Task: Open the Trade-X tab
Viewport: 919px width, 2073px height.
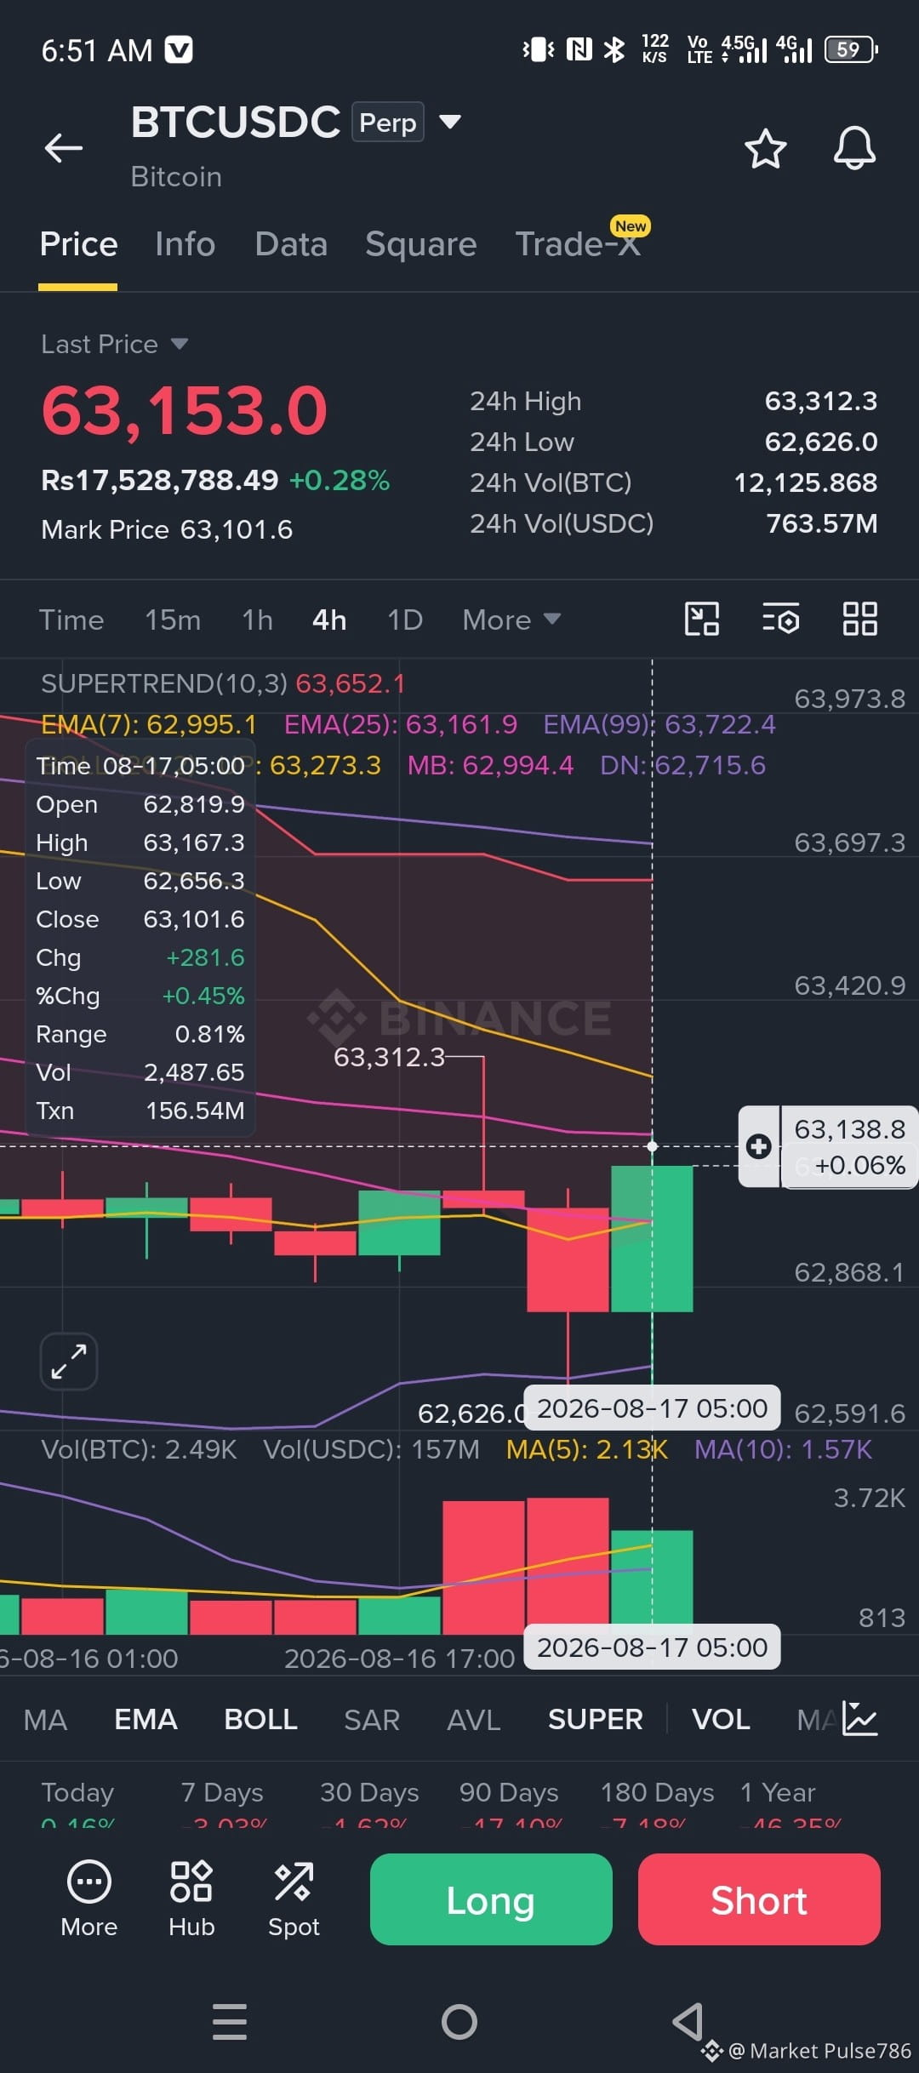Action: coord(578,244)
